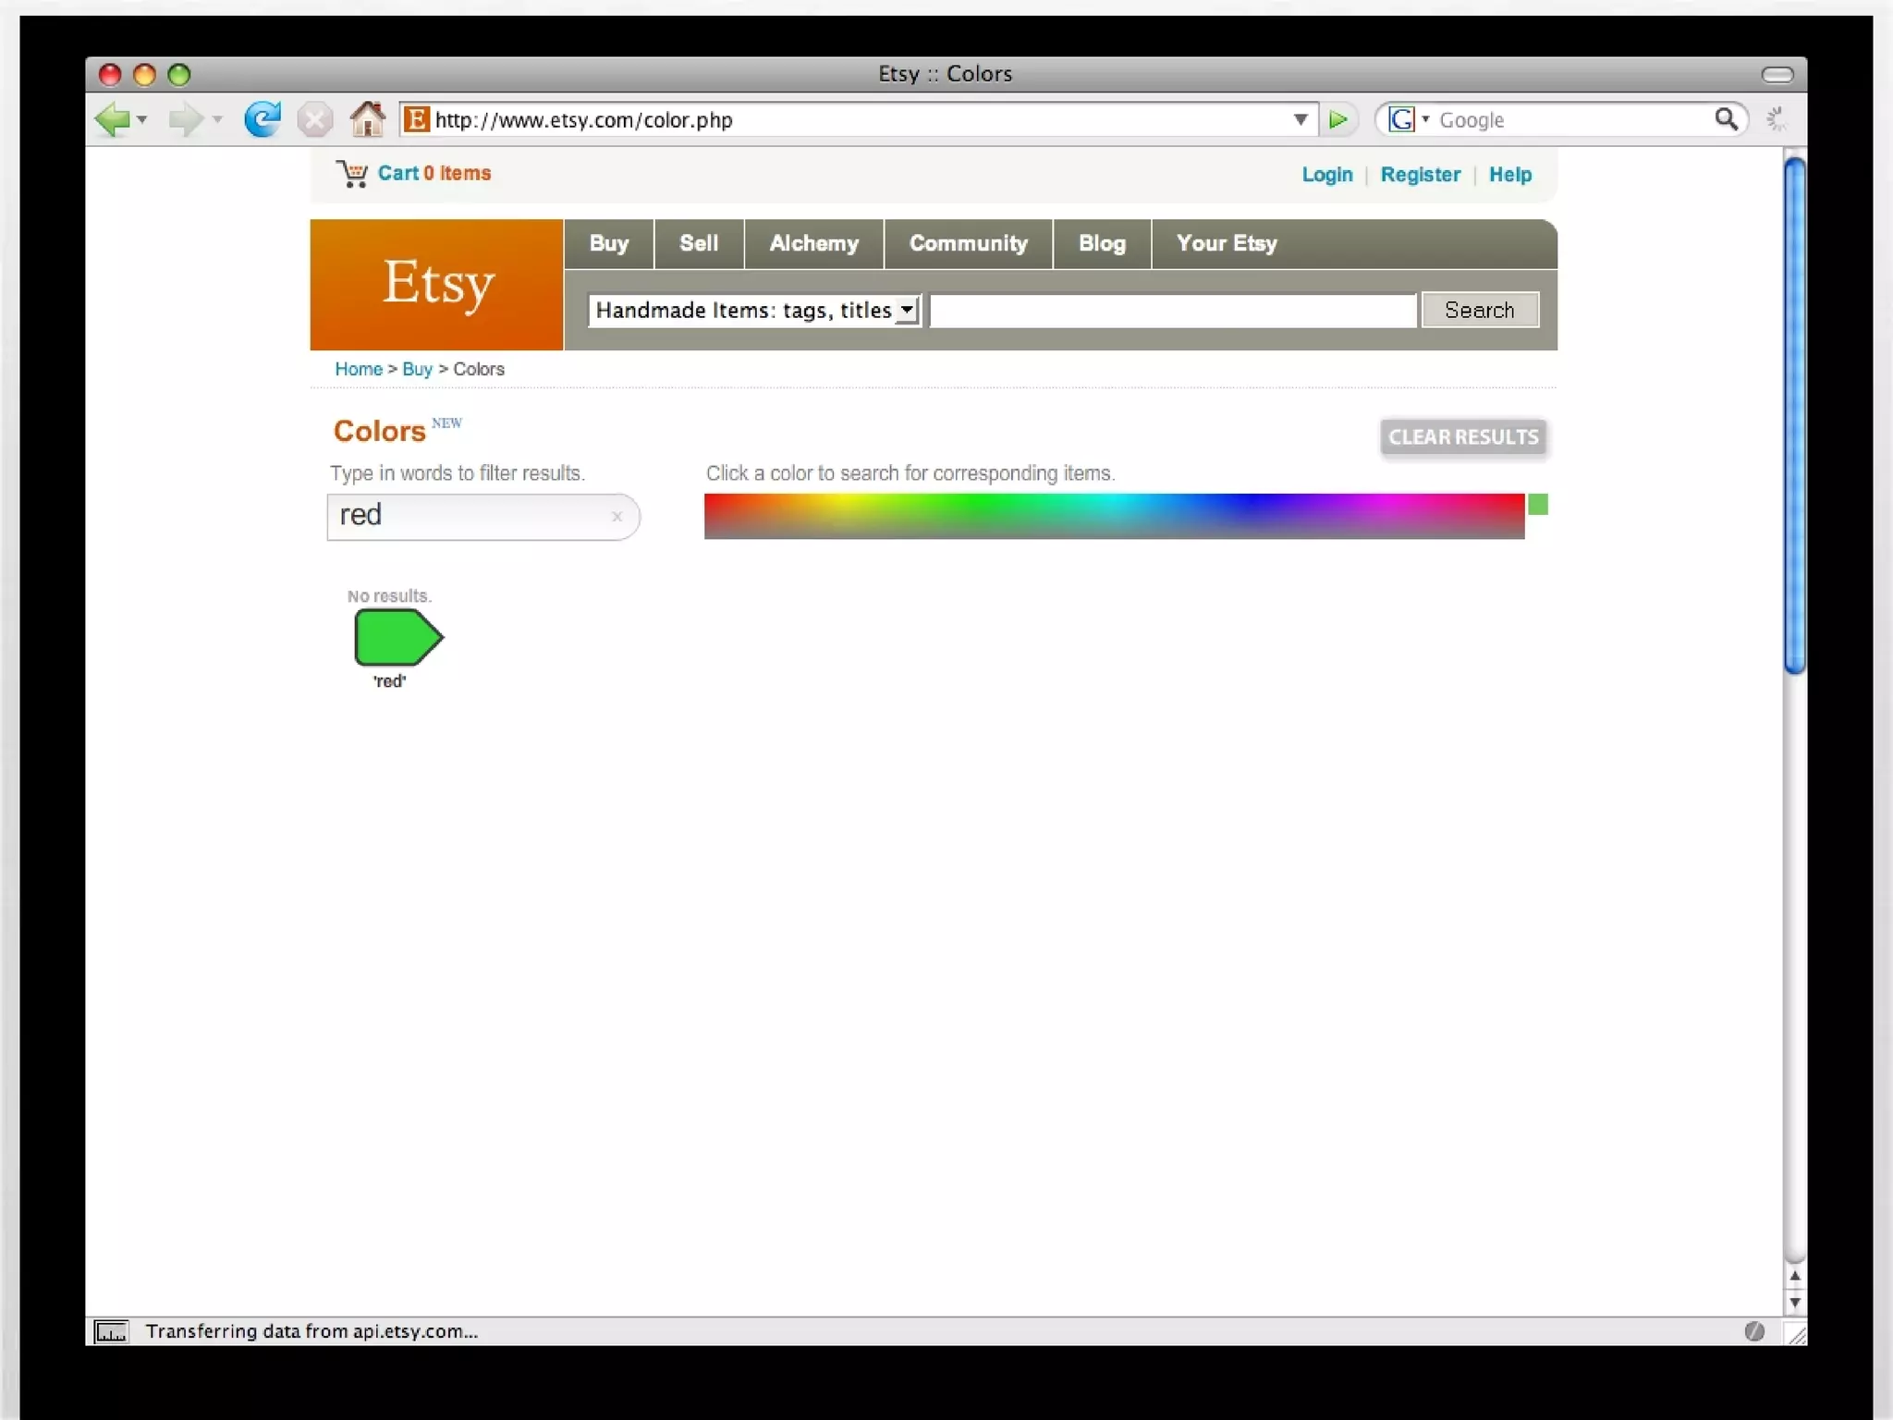Go to the browser home page icon

coord(367,120)
